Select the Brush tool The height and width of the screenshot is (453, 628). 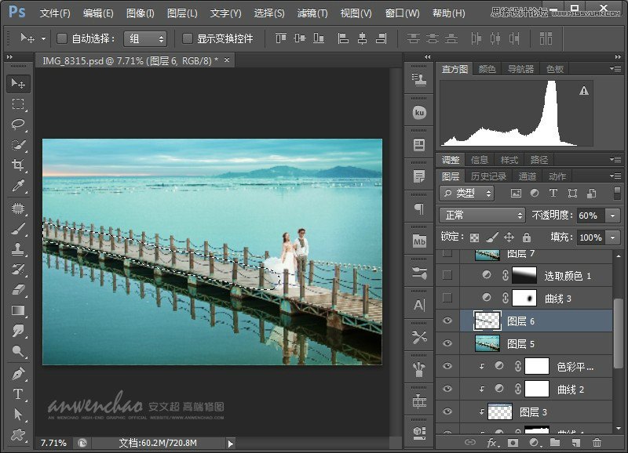(x=18, y=229)
